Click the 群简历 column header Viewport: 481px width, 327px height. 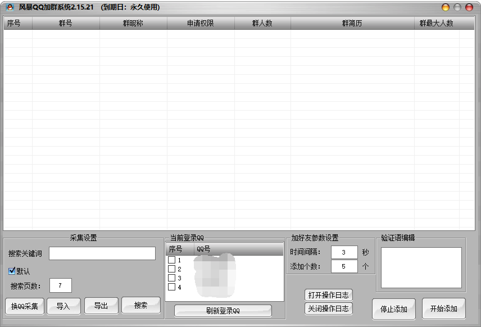click(352, 23)
